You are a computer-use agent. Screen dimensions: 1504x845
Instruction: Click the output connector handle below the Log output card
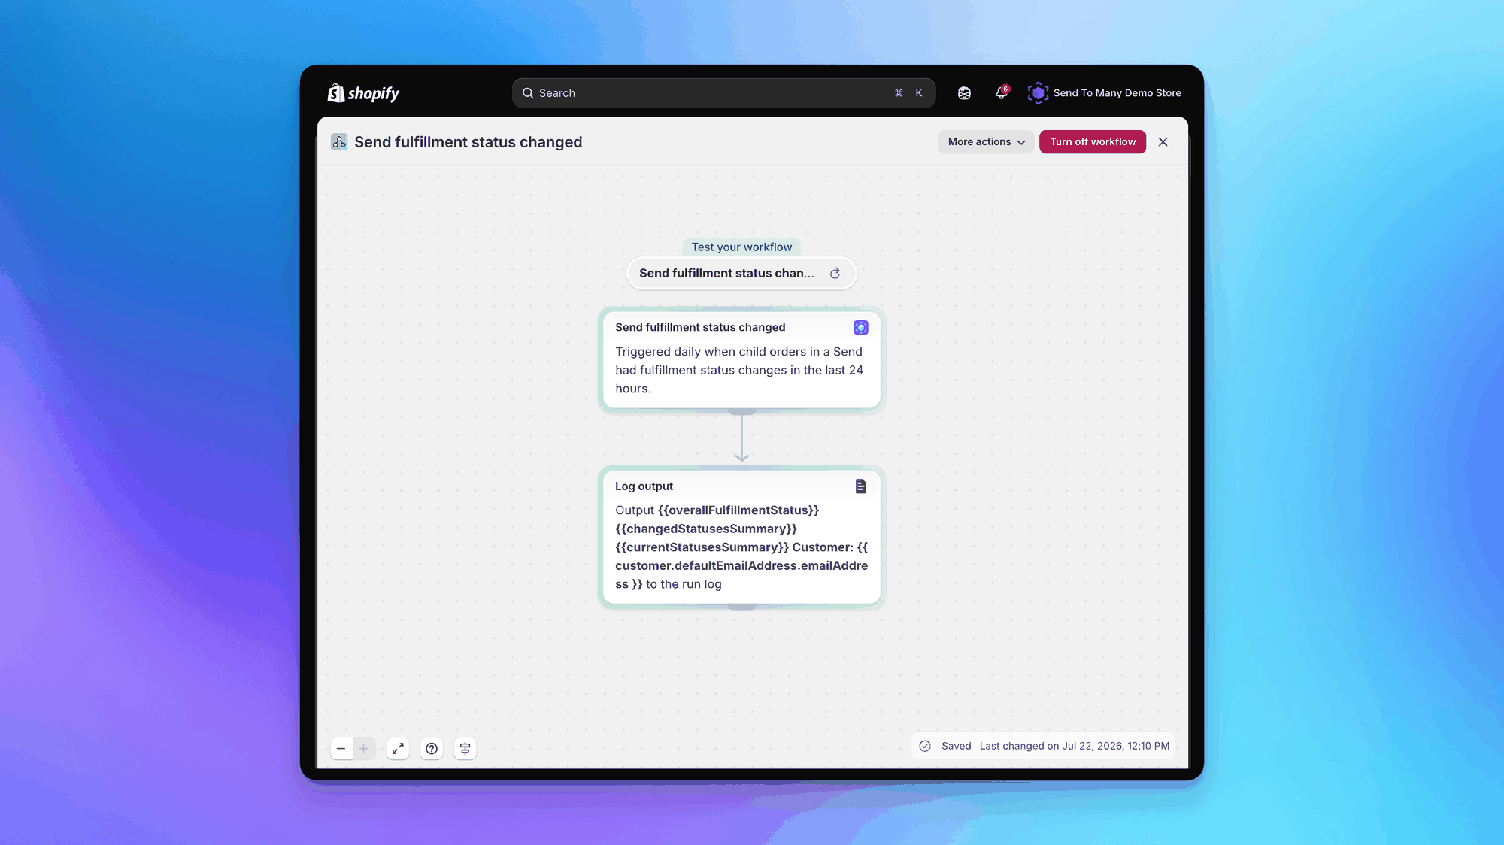pos(741,607)
